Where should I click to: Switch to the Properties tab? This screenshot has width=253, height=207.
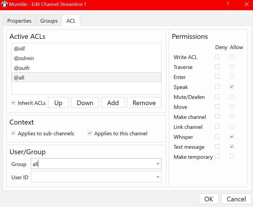coord(19,21)
